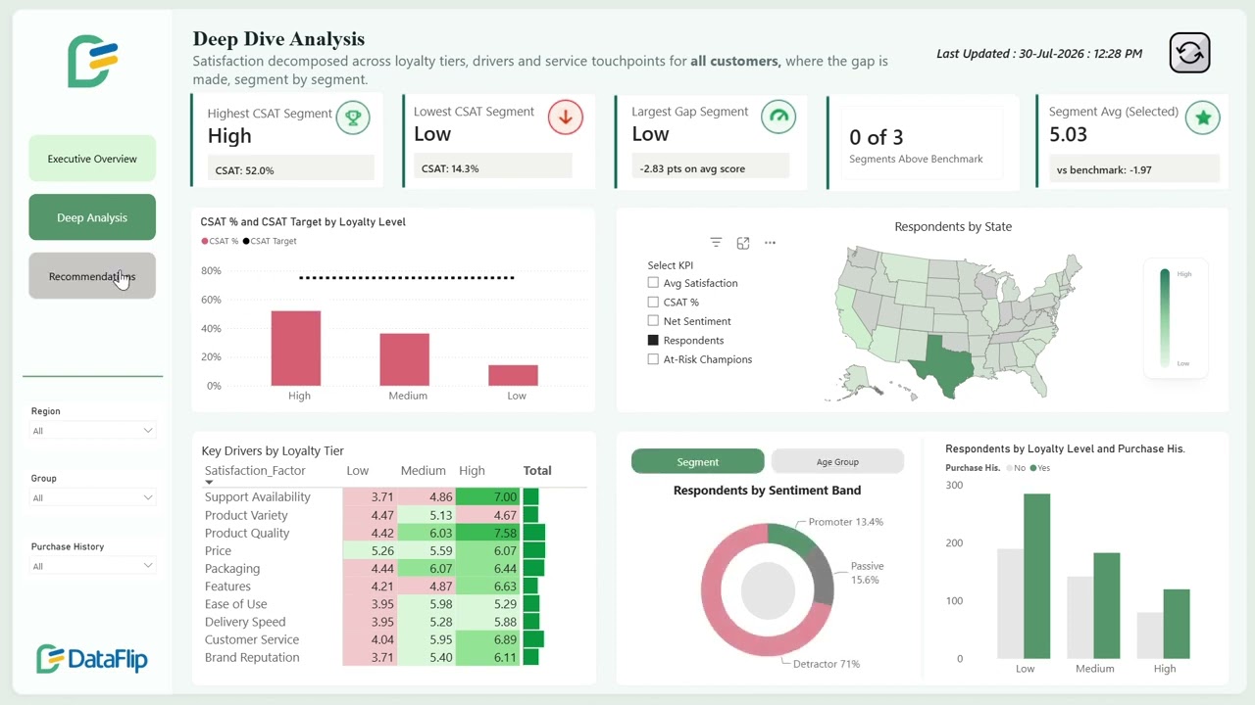Click the green Yes bar for Low loyalty
Screen dimensions: 1255x705
point(1036,576)
